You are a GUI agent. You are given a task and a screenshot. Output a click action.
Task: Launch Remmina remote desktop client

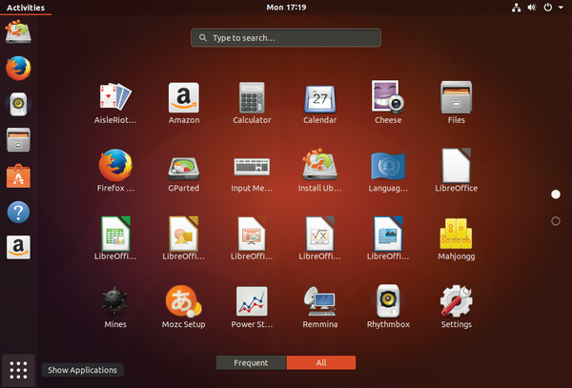(x=320, y=307)
